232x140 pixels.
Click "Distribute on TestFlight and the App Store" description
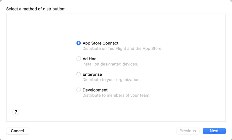[122, 48]
